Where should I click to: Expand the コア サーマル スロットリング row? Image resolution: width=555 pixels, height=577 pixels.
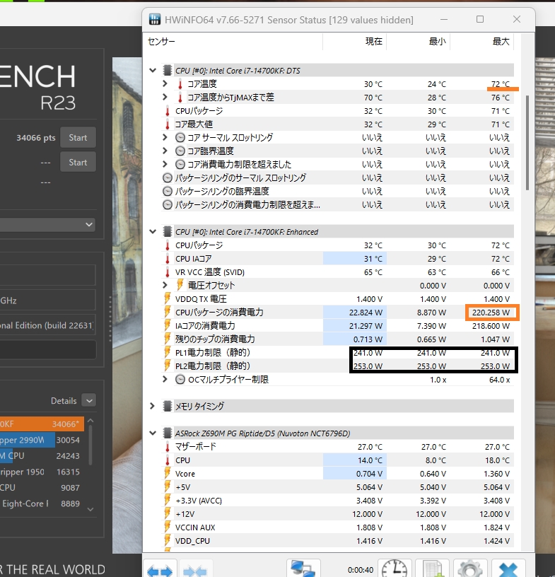(165, 137)
